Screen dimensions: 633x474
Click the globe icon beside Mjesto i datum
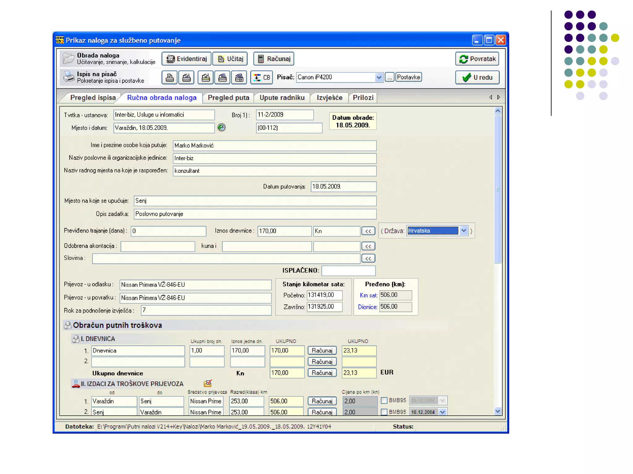(x=221, y=127)
